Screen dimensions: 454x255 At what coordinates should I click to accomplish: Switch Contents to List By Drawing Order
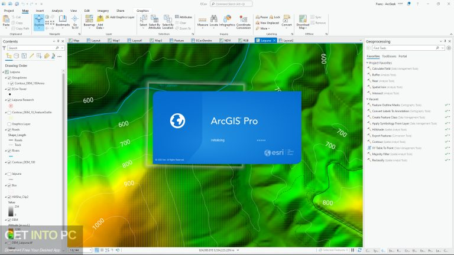pyautogui.click(x=9, y=56)
